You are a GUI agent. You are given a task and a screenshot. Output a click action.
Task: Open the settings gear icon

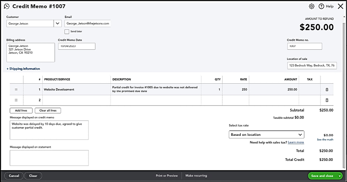[312, 6]
